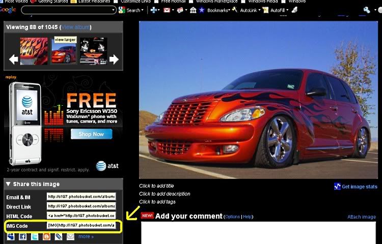The image size is (382, 244).
Task: Open Google search box dropdown arrow
Action: coord(113,10)
